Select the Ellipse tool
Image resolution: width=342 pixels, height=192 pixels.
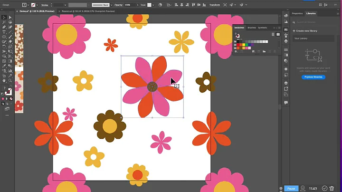[4, 37]
